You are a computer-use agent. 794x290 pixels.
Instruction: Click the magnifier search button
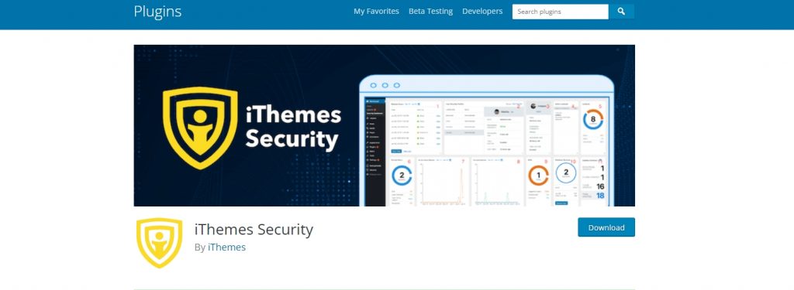tap(621, 12)
